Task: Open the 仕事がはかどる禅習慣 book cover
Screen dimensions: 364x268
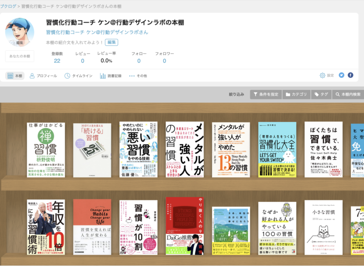Action: 46,150
